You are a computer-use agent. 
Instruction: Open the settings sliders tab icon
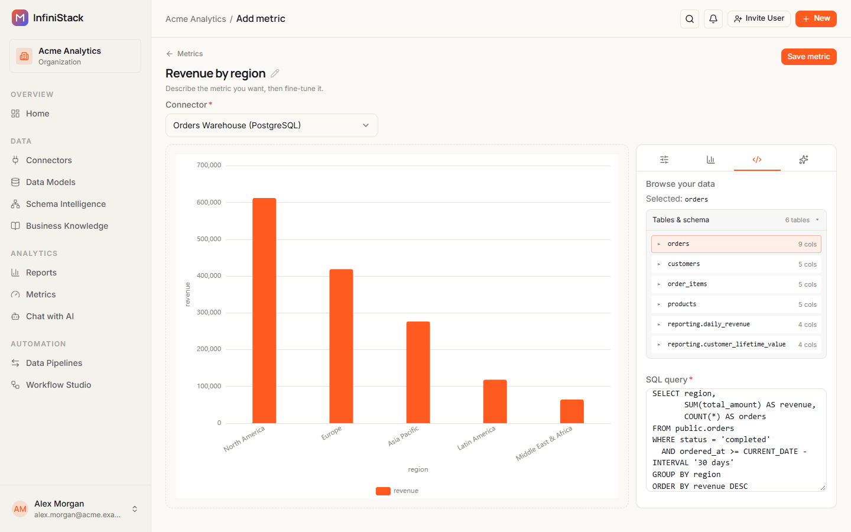point(664,160)
